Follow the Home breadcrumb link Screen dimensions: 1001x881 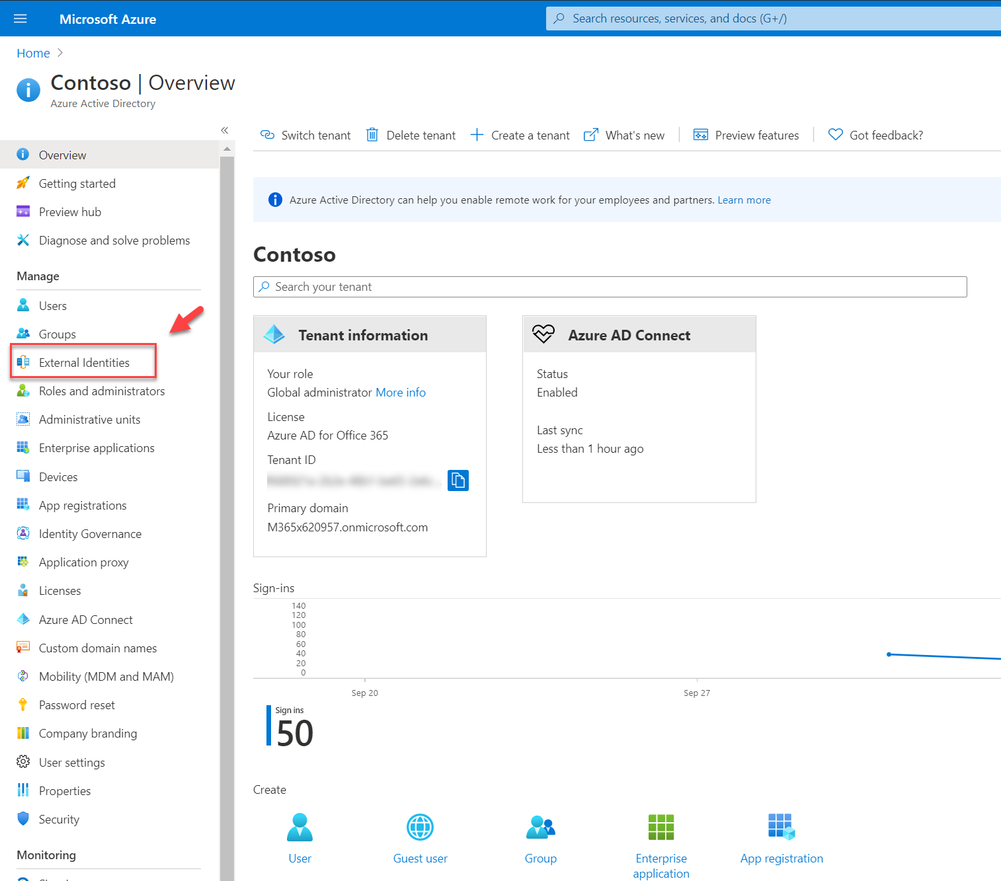pos(33,53)
